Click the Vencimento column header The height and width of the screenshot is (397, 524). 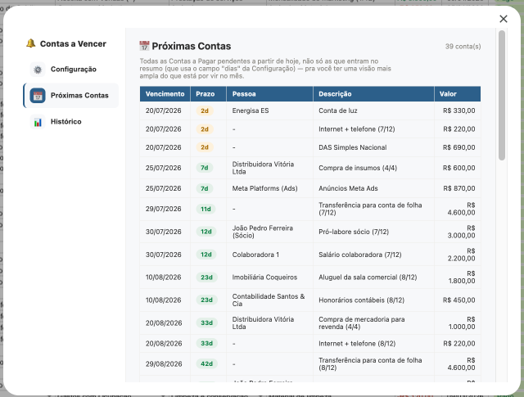pyautogui.click(x=165, y=94)
